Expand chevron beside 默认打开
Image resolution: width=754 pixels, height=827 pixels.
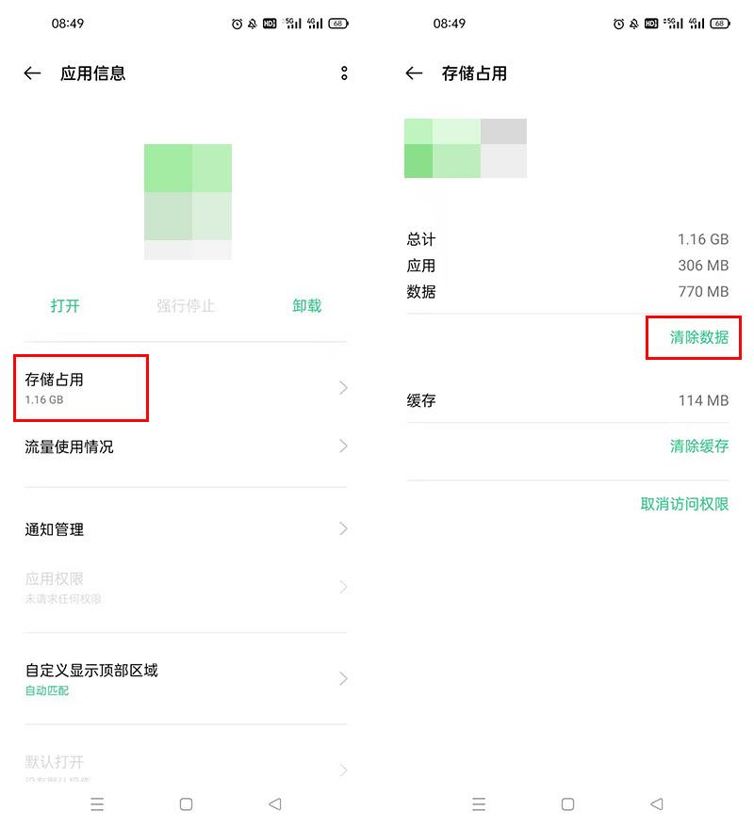343,770
